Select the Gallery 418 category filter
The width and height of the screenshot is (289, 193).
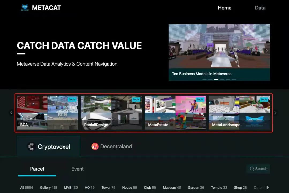pos(48,188)
